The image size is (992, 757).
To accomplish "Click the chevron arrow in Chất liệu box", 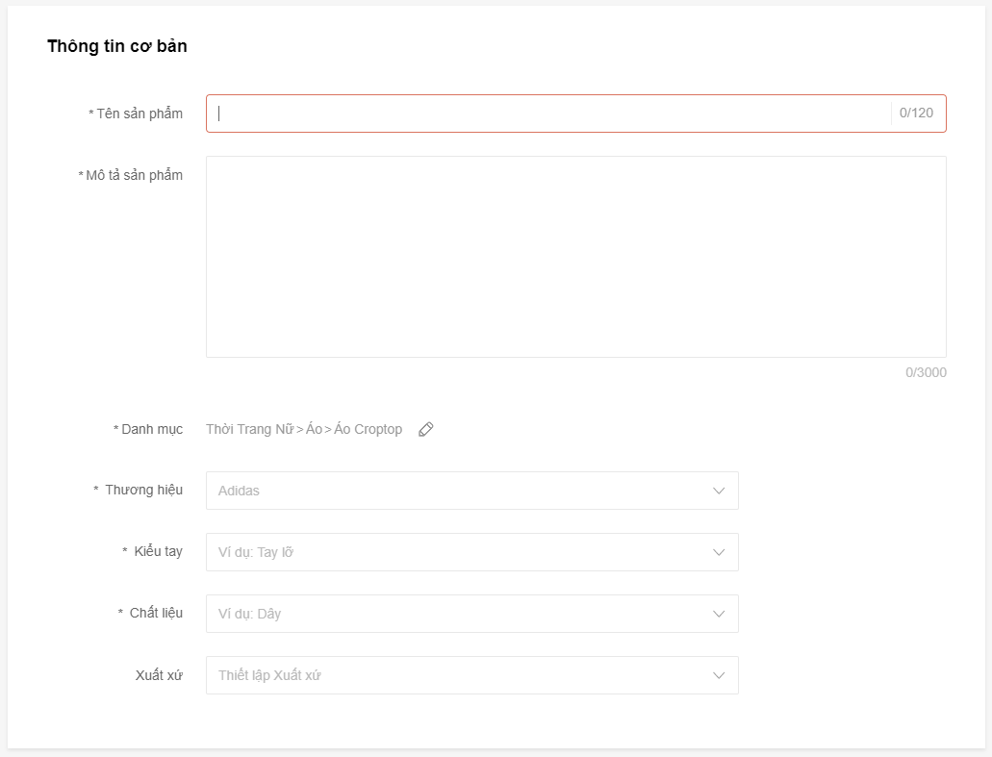I will tap(719, 614).
